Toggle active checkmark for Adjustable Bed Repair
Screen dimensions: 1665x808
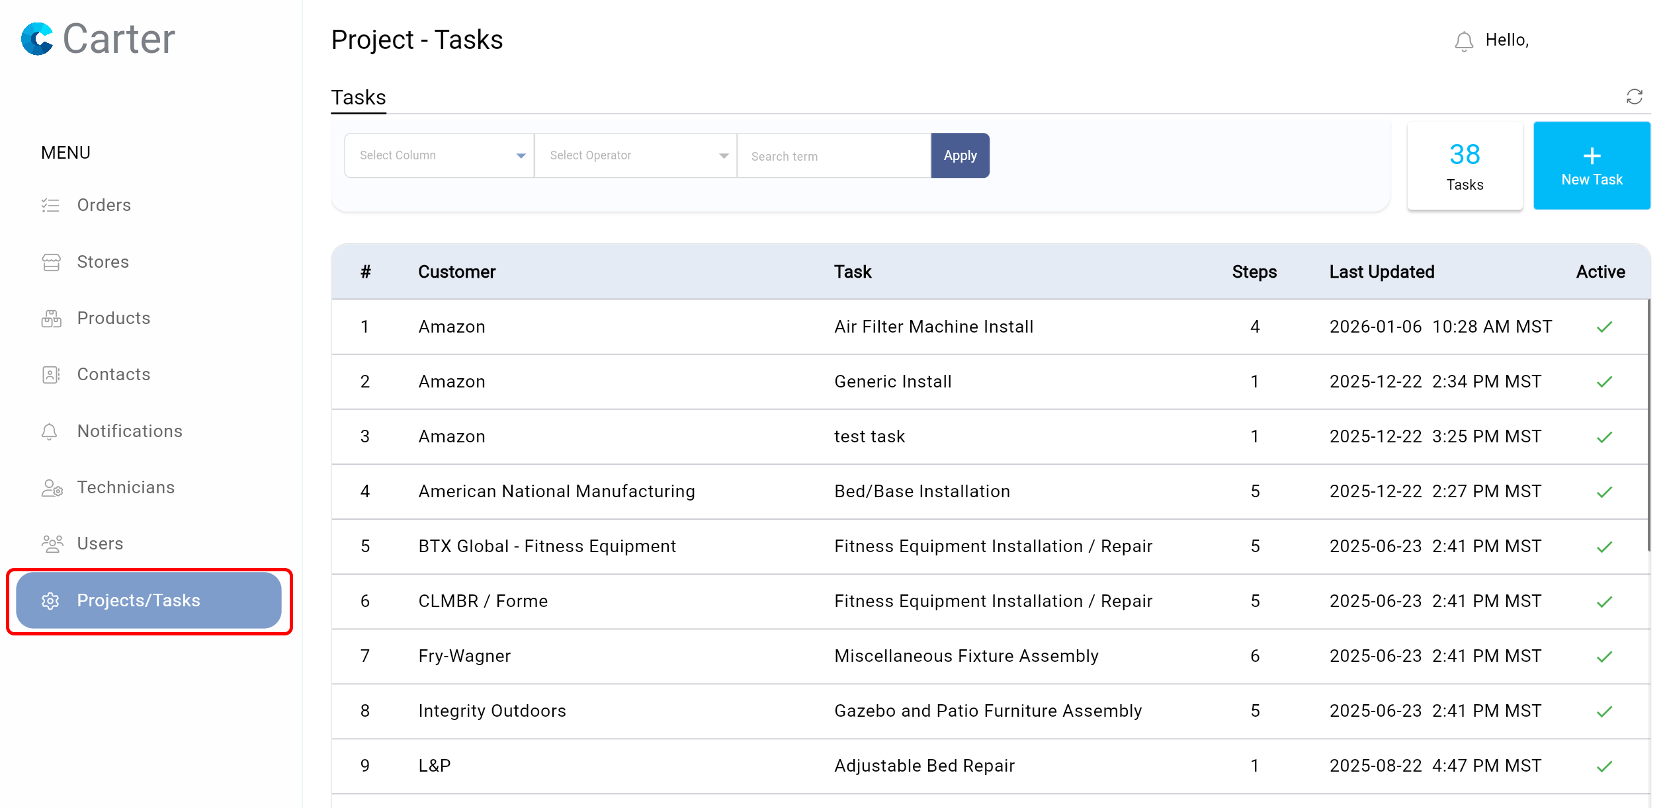pyautogui.click(x=1604, y=766)
